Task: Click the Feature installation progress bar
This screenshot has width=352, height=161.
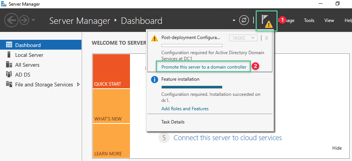Action: [x=192, y=87]
